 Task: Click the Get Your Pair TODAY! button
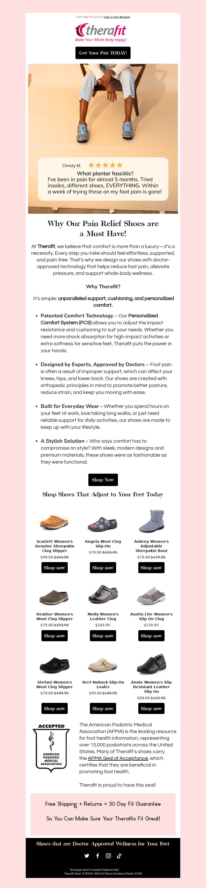(x=103, y=53)
